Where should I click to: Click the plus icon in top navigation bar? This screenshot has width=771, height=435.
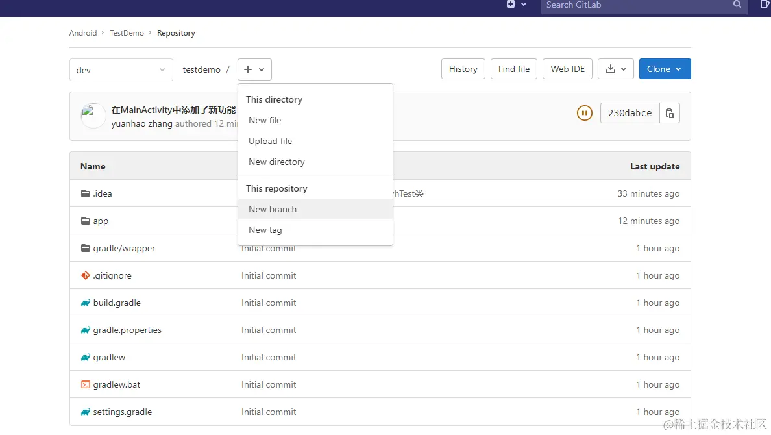[x=511, y=5]
